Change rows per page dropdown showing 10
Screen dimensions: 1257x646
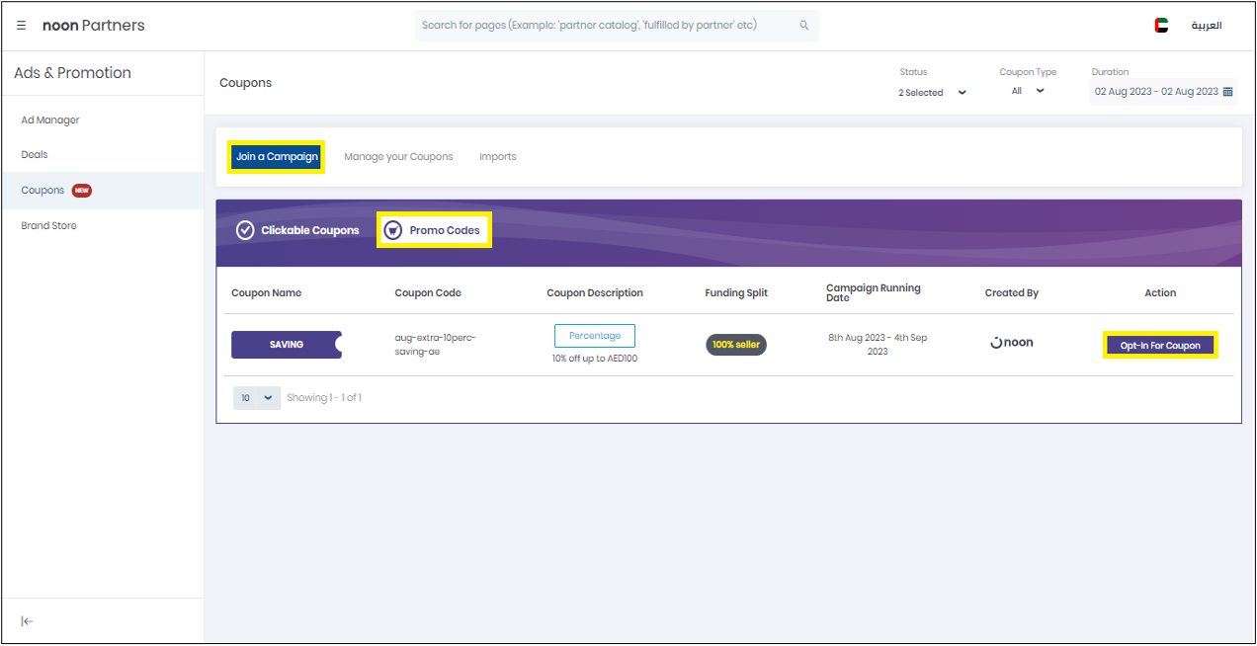tap(257, 398)
